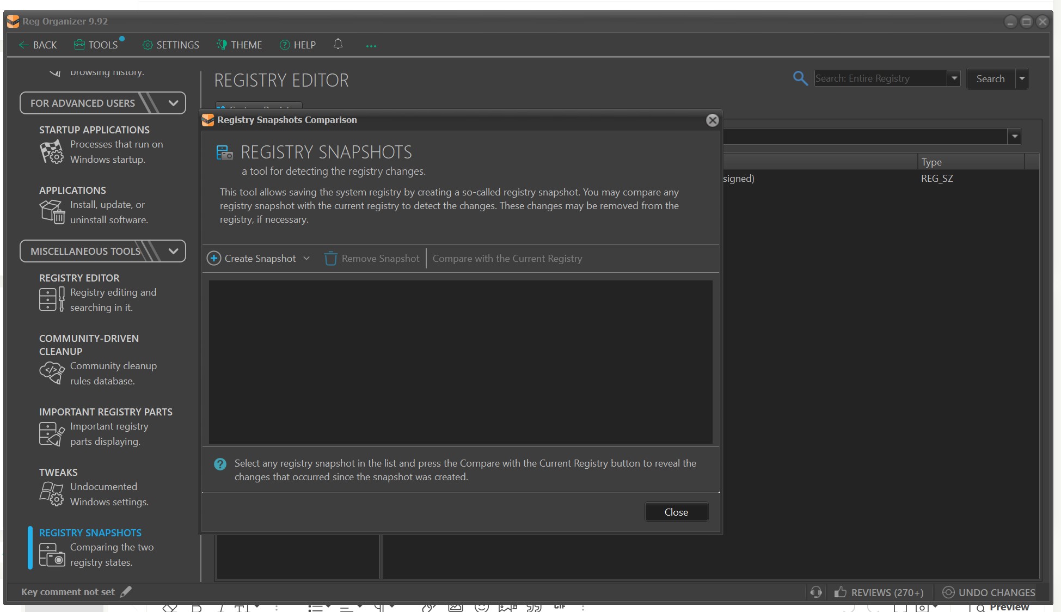Select TWEAKS heading in sidebar
1061x612 pixels.
coord(58,472)
